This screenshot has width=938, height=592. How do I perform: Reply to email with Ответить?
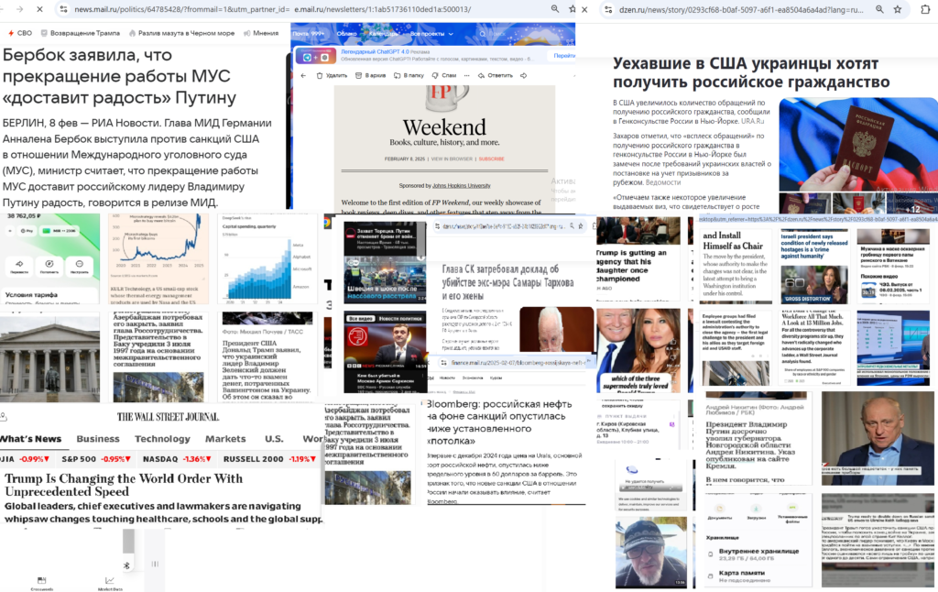[496, 75]
